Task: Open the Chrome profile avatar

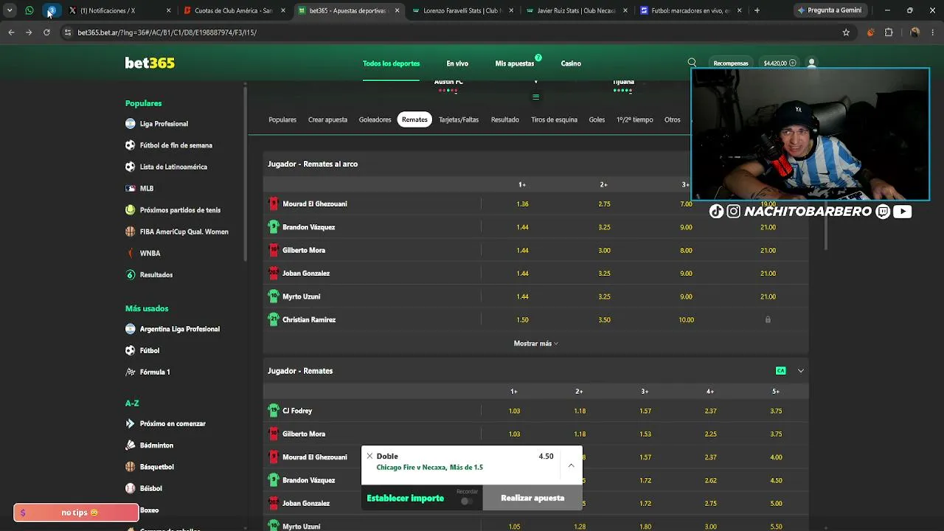Action: point(914,32)
